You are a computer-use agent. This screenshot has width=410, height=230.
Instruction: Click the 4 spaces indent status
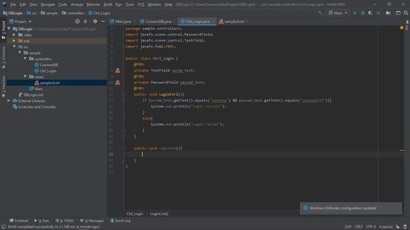coord(386,227)
